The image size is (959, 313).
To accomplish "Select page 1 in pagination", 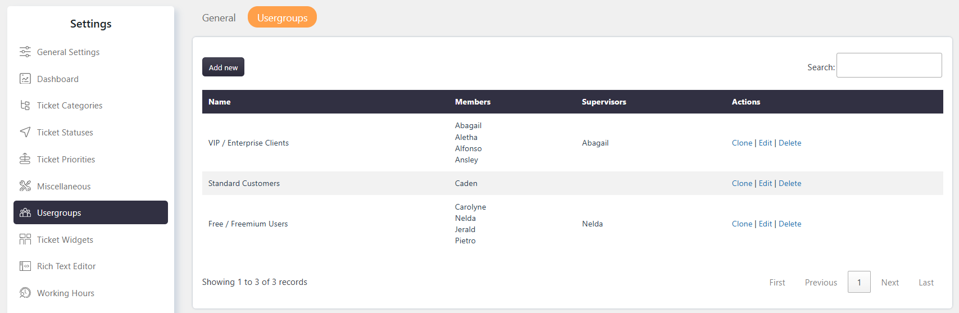I will [x=859, y=282].
